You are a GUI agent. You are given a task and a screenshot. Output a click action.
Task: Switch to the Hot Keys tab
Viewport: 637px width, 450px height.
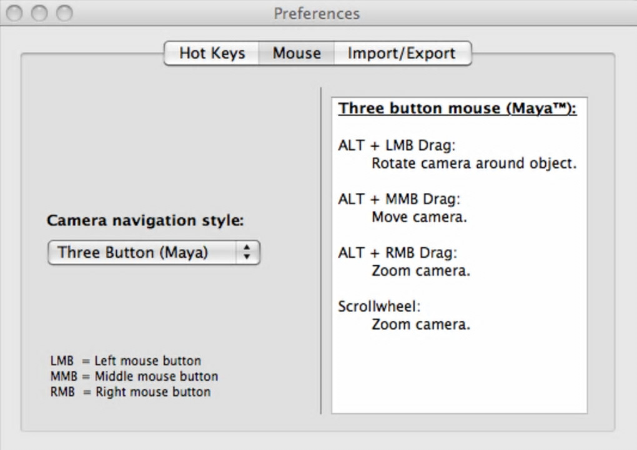[212, 54]
